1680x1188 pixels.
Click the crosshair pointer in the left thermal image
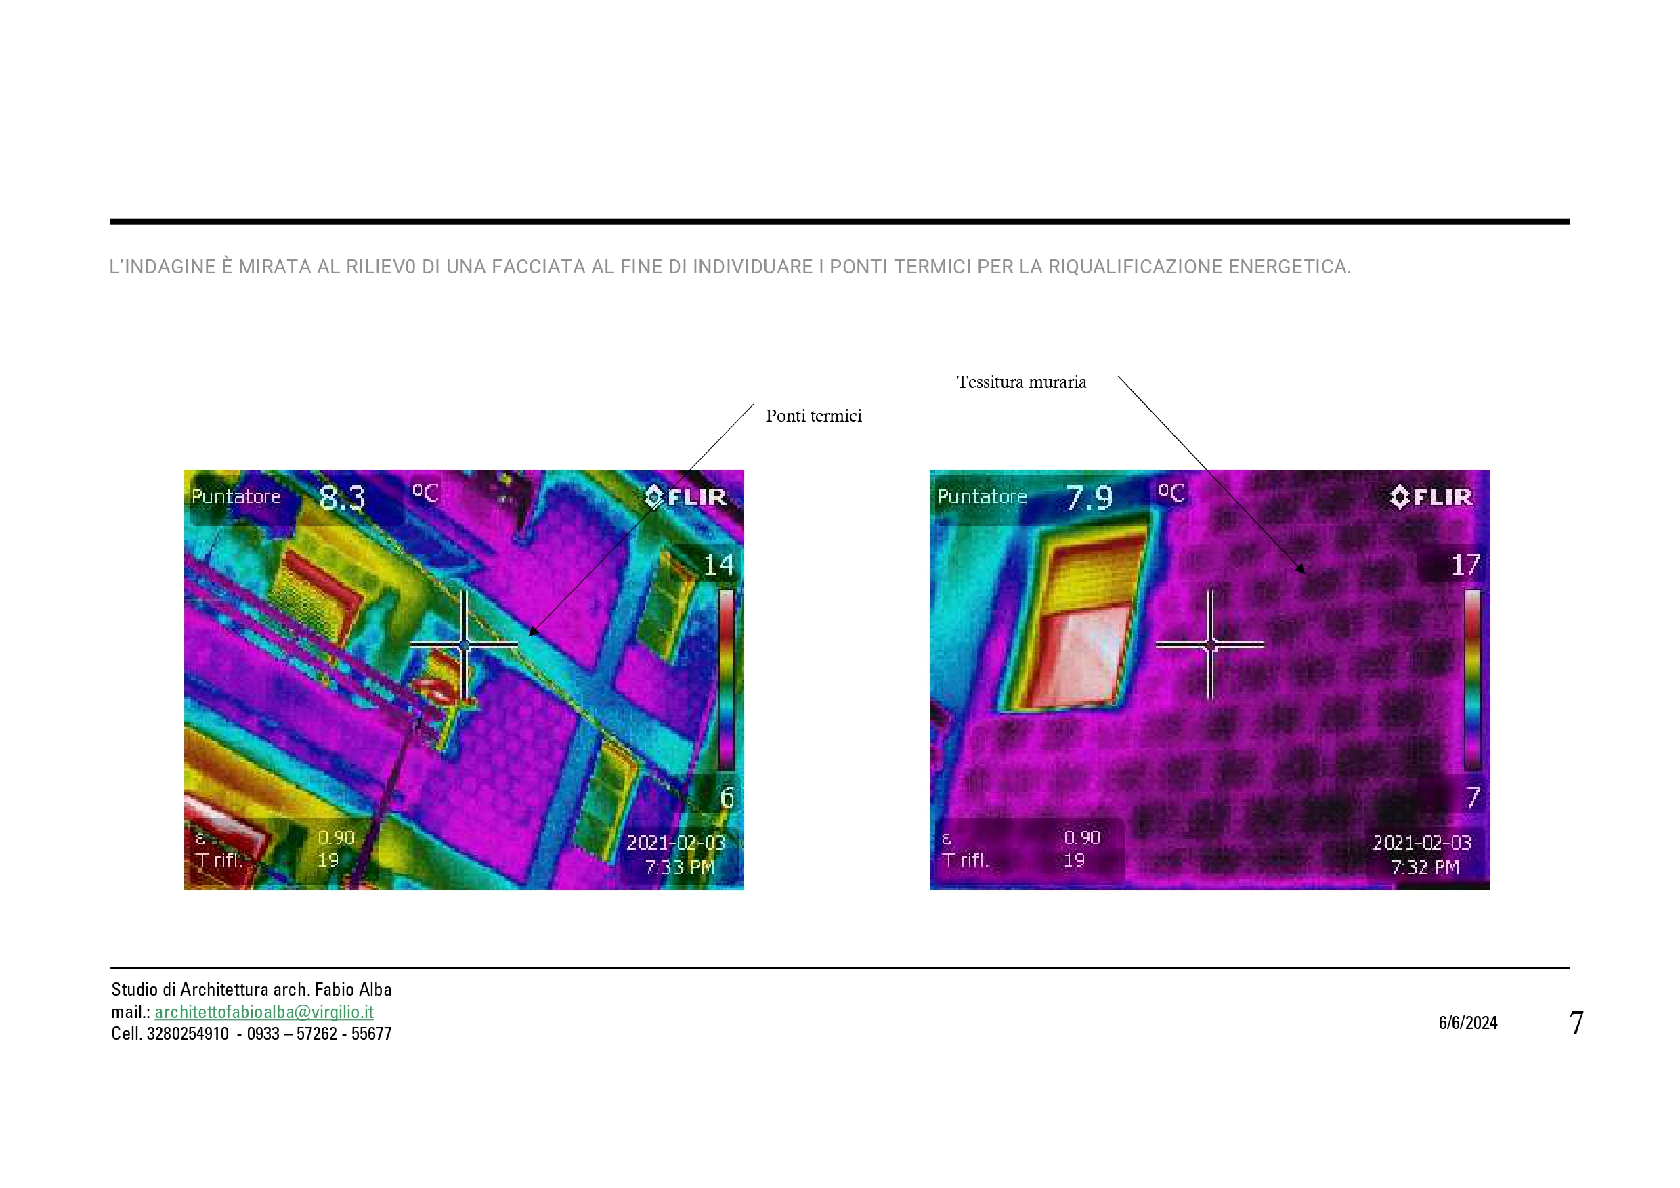(464, 644)
